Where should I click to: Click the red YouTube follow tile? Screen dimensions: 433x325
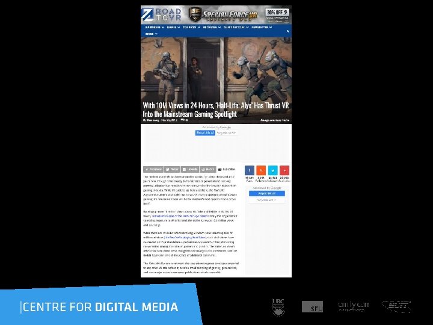coord(284,170)
